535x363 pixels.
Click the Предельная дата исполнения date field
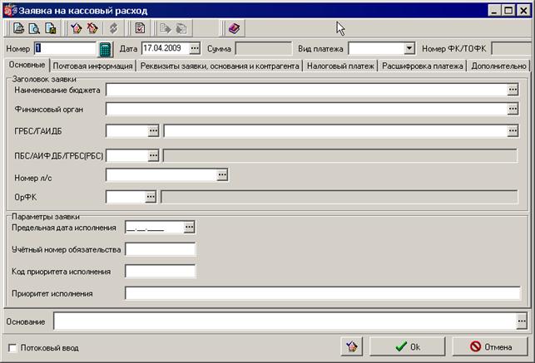tap(155, 227)
